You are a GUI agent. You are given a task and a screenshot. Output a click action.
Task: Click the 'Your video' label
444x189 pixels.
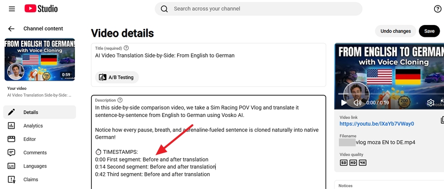point(17,88)
